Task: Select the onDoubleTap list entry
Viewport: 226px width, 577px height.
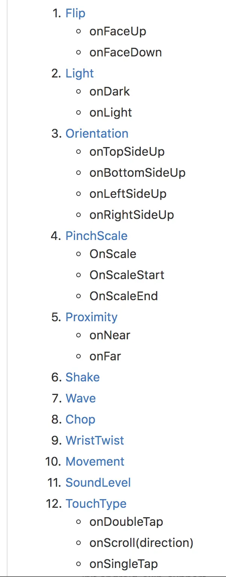Action: click(x=126, y=522)
